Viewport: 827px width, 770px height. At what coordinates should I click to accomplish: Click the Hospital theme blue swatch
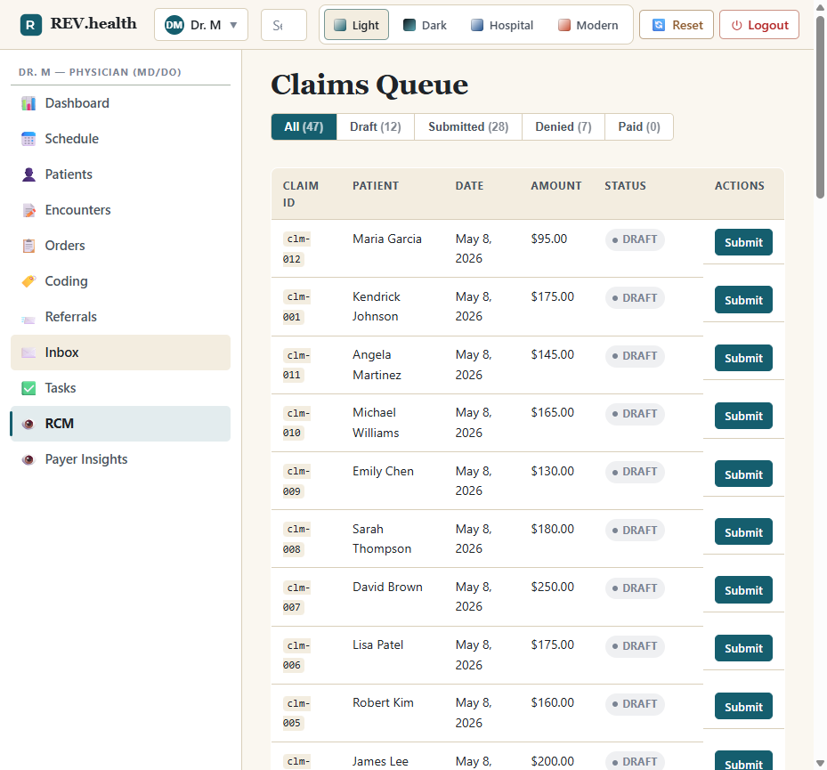coord(477,25)
